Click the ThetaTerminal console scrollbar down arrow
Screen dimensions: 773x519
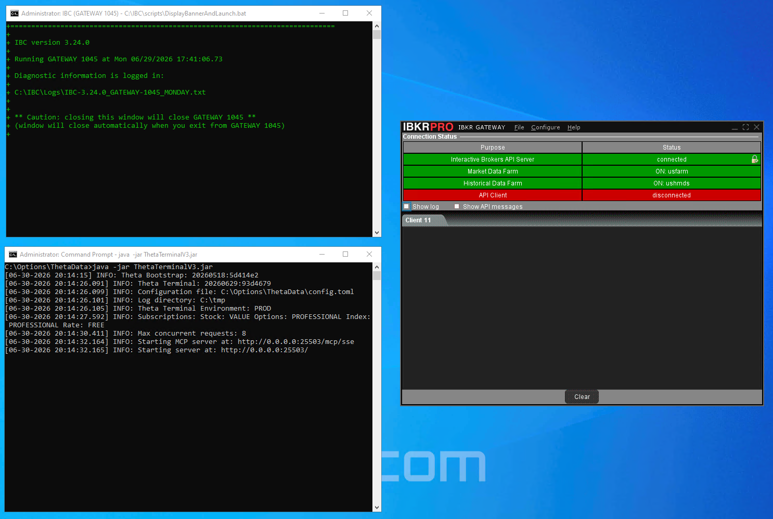click(x=377, y=507)
